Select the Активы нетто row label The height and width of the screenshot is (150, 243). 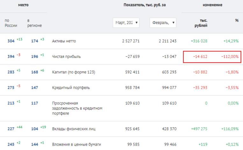point(64,41)
